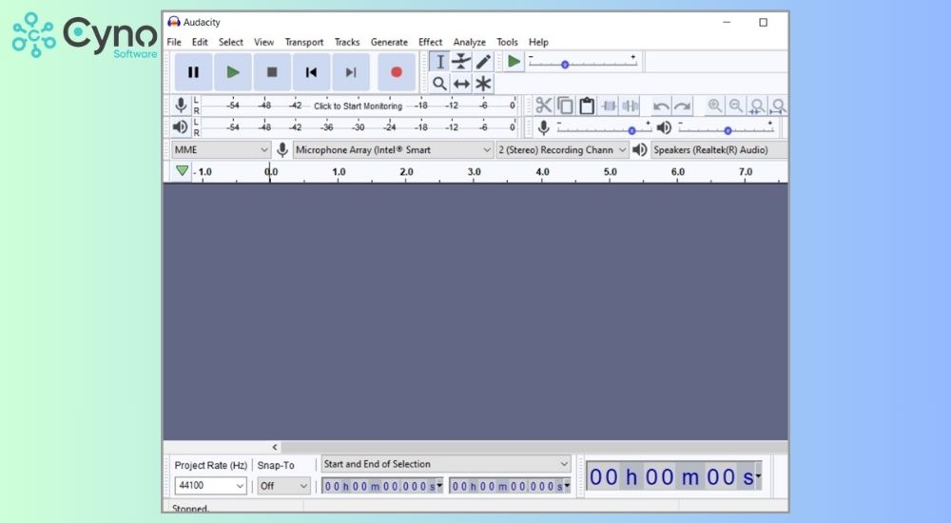Open the selection end time format arrow
The width and height of the screenshot is (951, 523).
tap(567, 485)
